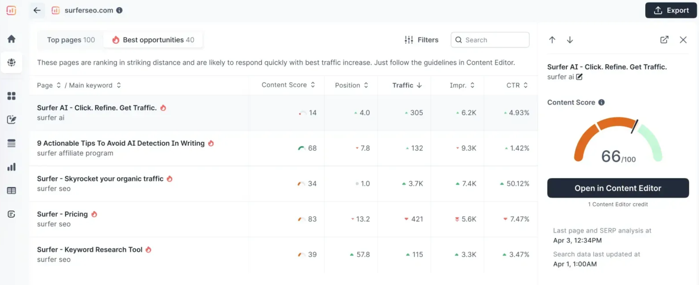The height and width of the screenshot is (285, 699).
Task: Open the '9 Actionable Tips To Avoid AI Detection' row
Action: [283, 148]
